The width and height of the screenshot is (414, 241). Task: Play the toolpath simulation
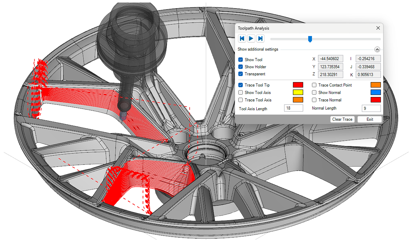coord(251,39)
